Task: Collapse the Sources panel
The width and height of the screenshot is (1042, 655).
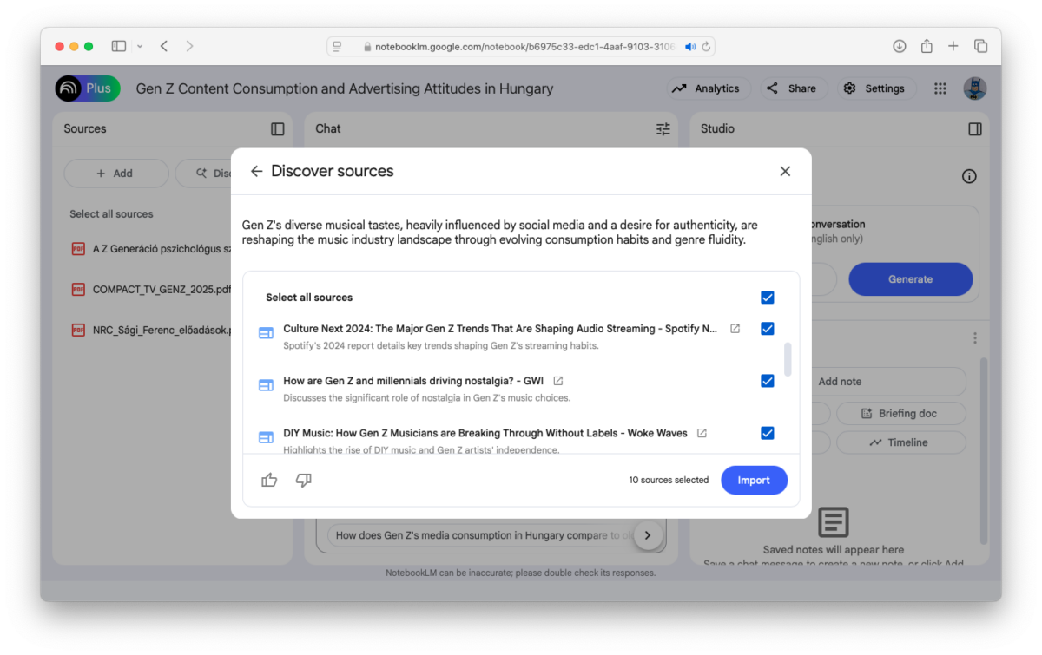Action: tap(278, 128)
